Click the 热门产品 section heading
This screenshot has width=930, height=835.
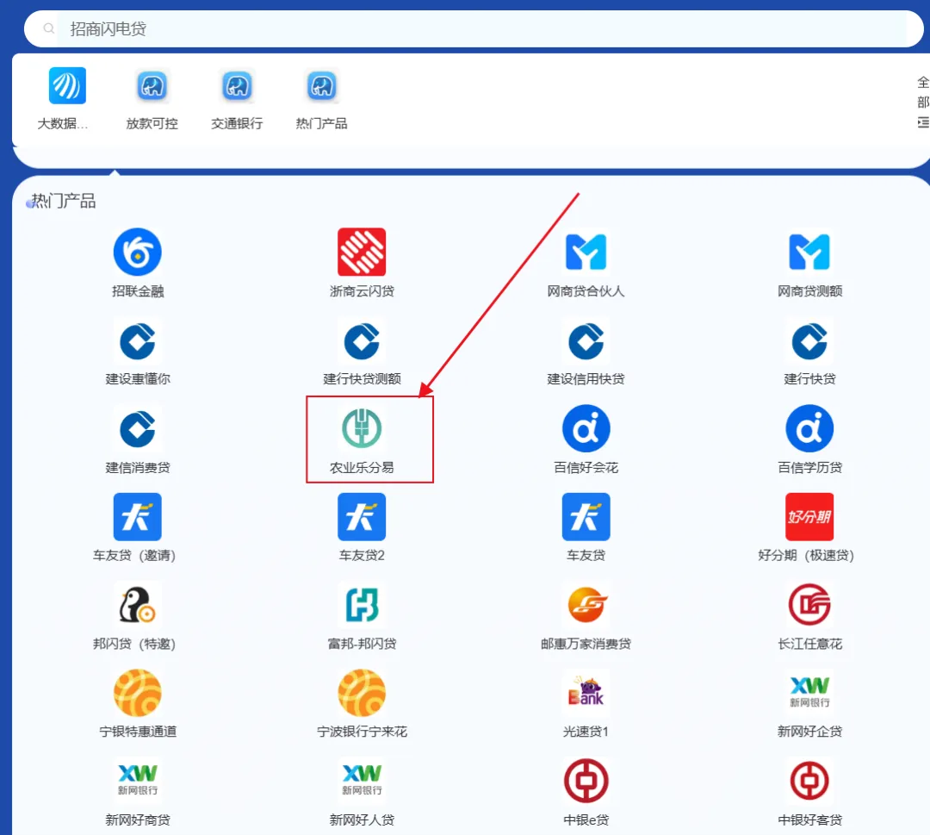(63, 201)
